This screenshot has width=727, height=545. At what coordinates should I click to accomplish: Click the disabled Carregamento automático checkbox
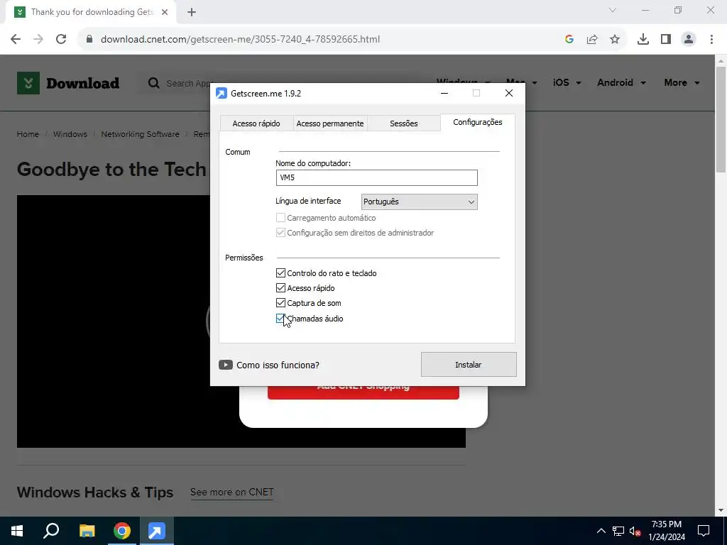pos(280,217)
